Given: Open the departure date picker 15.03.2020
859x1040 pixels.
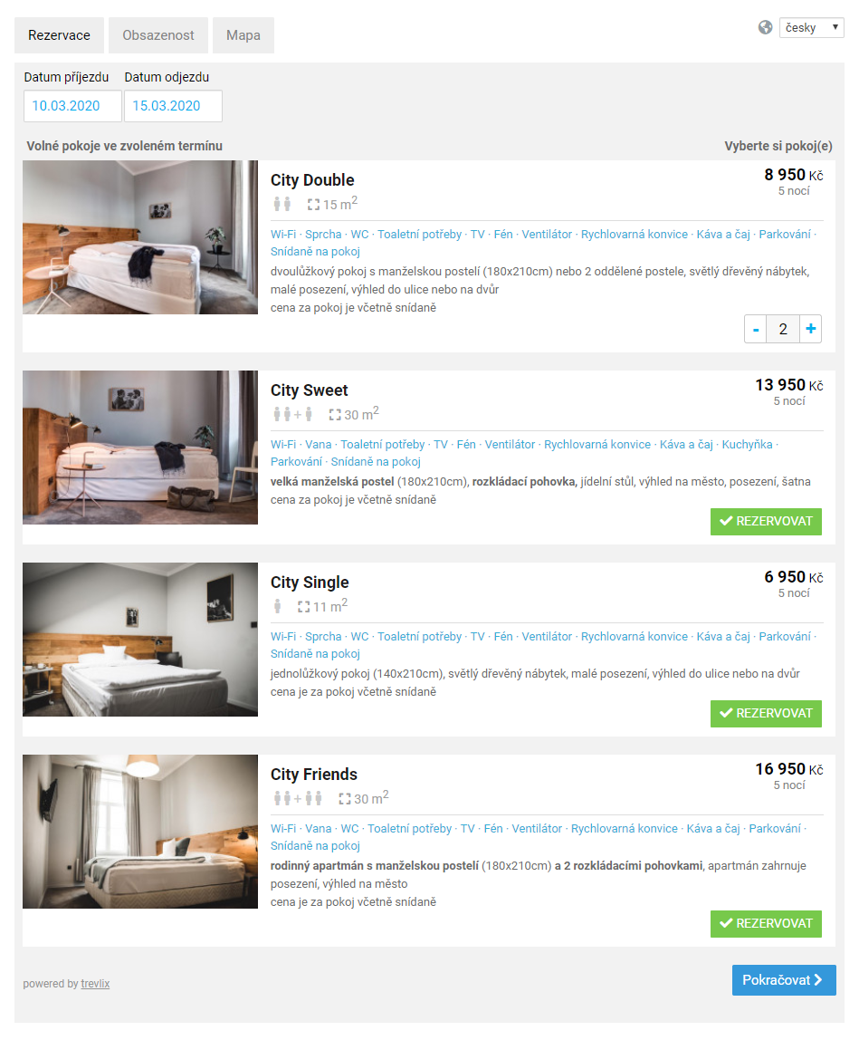Looking at the screenshot, I should 173,106.
